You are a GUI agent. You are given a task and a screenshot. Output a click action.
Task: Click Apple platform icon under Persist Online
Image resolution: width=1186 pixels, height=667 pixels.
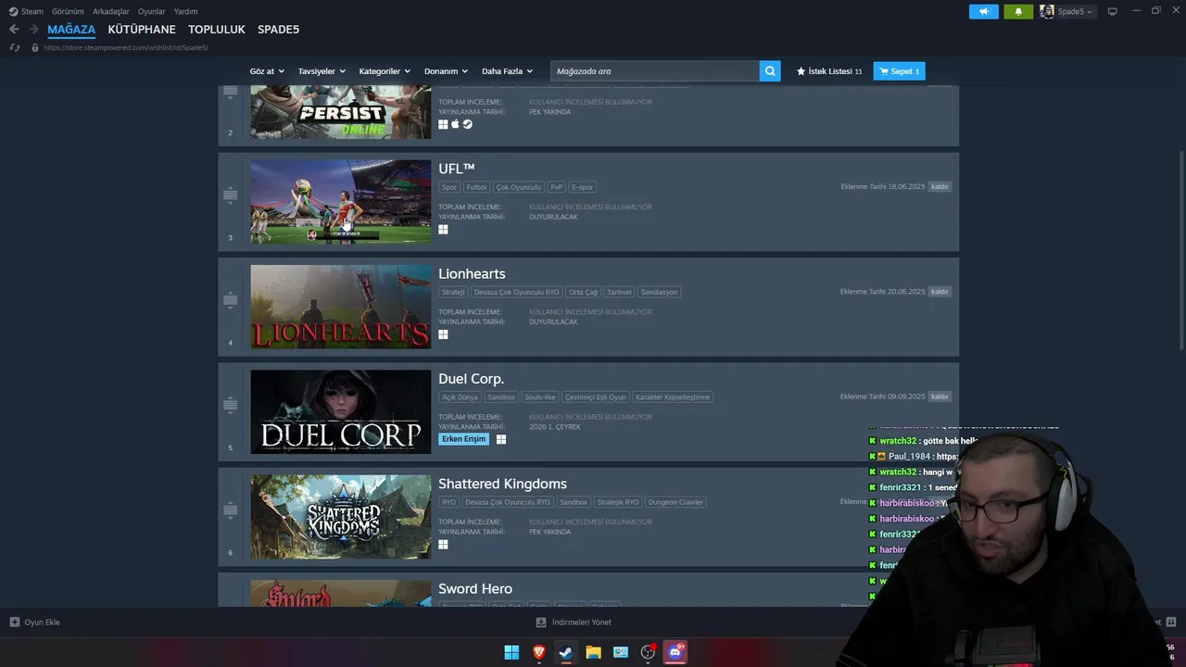(x=455, y=124)
